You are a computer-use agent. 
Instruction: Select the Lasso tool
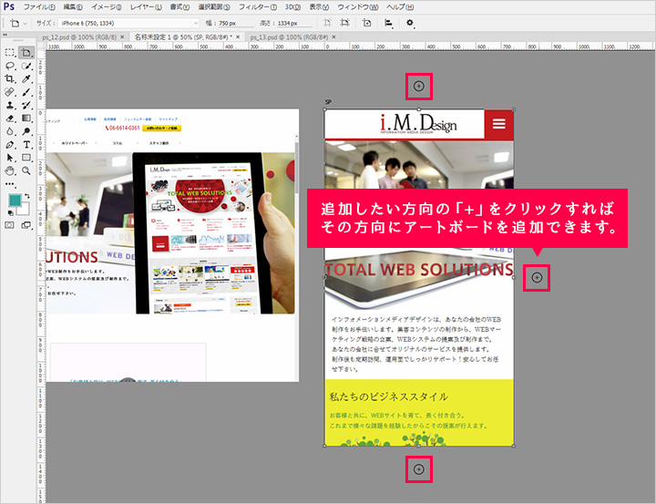[x=10, y=66]
